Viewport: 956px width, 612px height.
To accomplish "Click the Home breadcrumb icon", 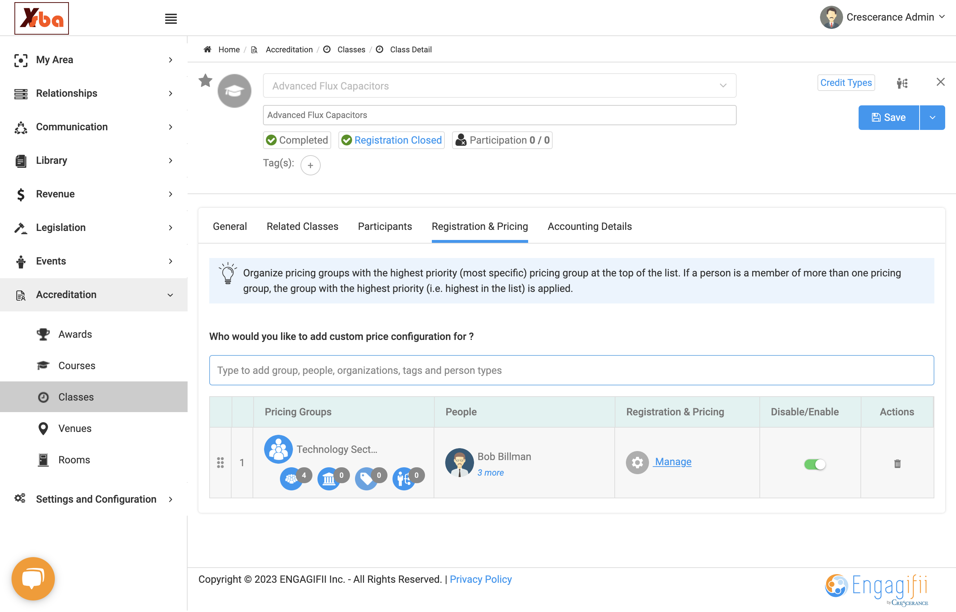I will [x=207, y=49].
